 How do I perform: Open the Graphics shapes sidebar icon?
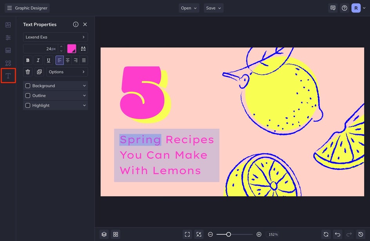[x=8, y=63]
